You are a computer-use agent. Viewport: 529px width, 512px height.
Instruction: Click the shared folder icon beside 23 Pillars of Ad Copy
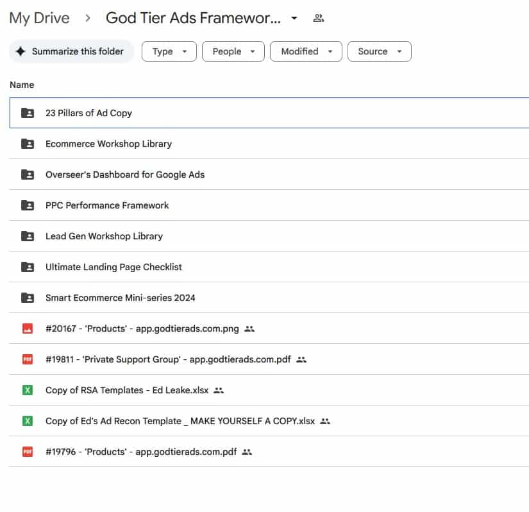[x=26, y=113]
